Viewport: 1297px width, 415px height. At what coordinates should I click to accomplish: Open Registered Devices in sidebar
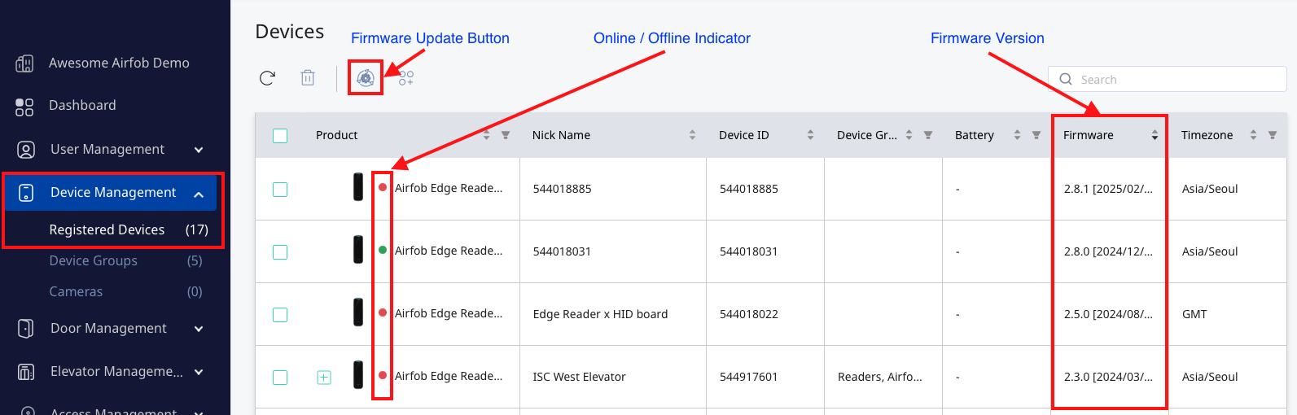[x=107, y=230]
